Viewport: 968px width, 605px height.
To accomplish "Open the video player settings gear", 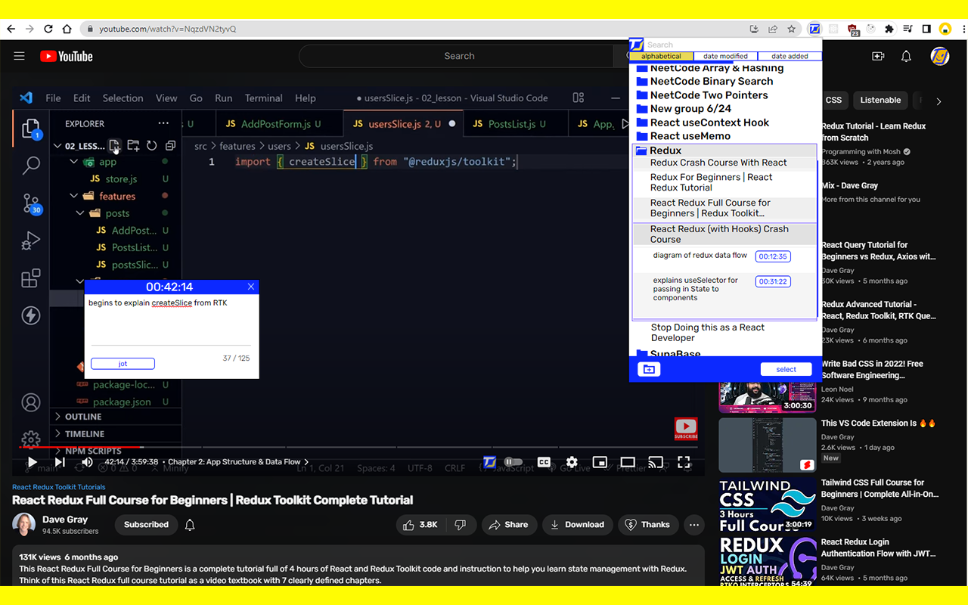I will 572,462.
